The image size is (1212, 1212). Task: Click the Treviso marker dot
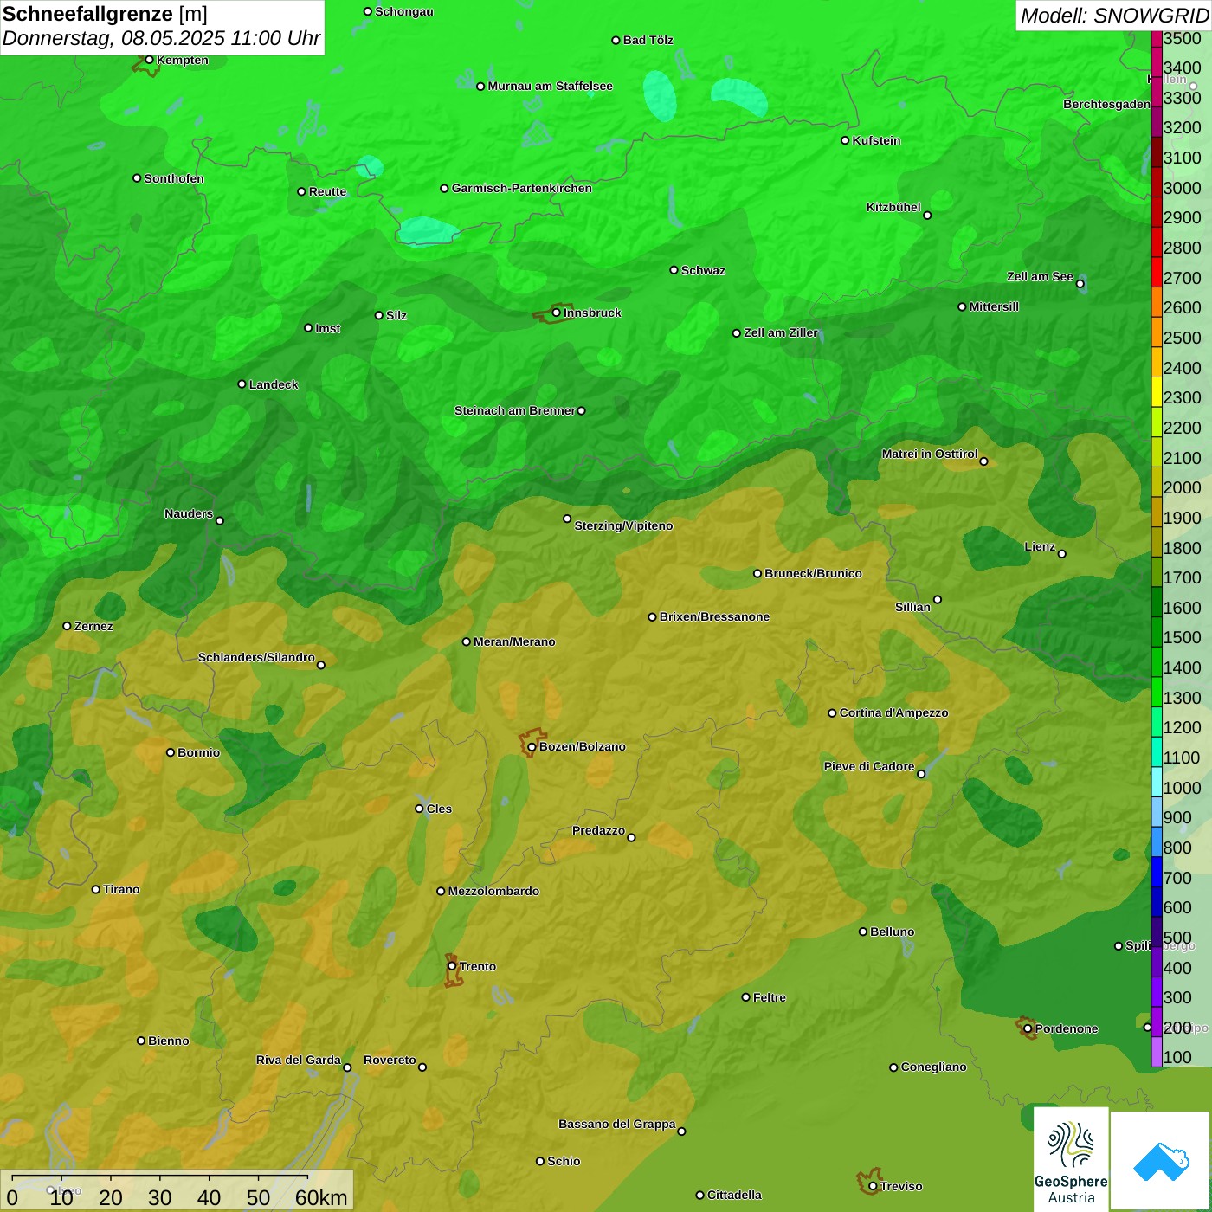pos(873,1186)
